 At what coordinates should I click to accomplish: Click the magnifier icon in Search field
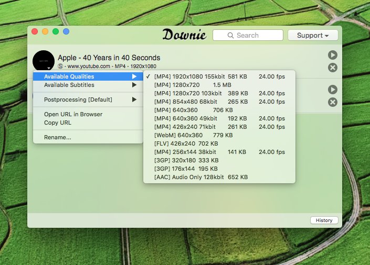(x=230, y=35)
